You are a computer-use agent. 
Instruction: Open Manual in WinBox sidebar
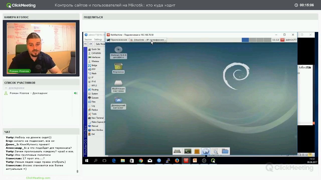coord(95,126)
